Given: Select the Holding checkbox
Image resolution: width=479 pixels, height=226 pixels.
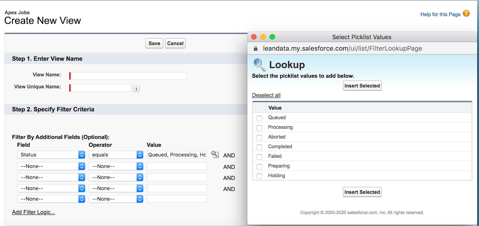Looking at the screenshot, I should click(259, 176).
